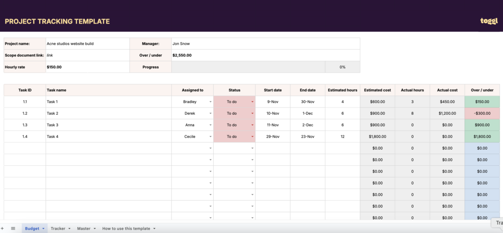
Task: Open Assigned to dropdown for Cecile
Action: 210,136
